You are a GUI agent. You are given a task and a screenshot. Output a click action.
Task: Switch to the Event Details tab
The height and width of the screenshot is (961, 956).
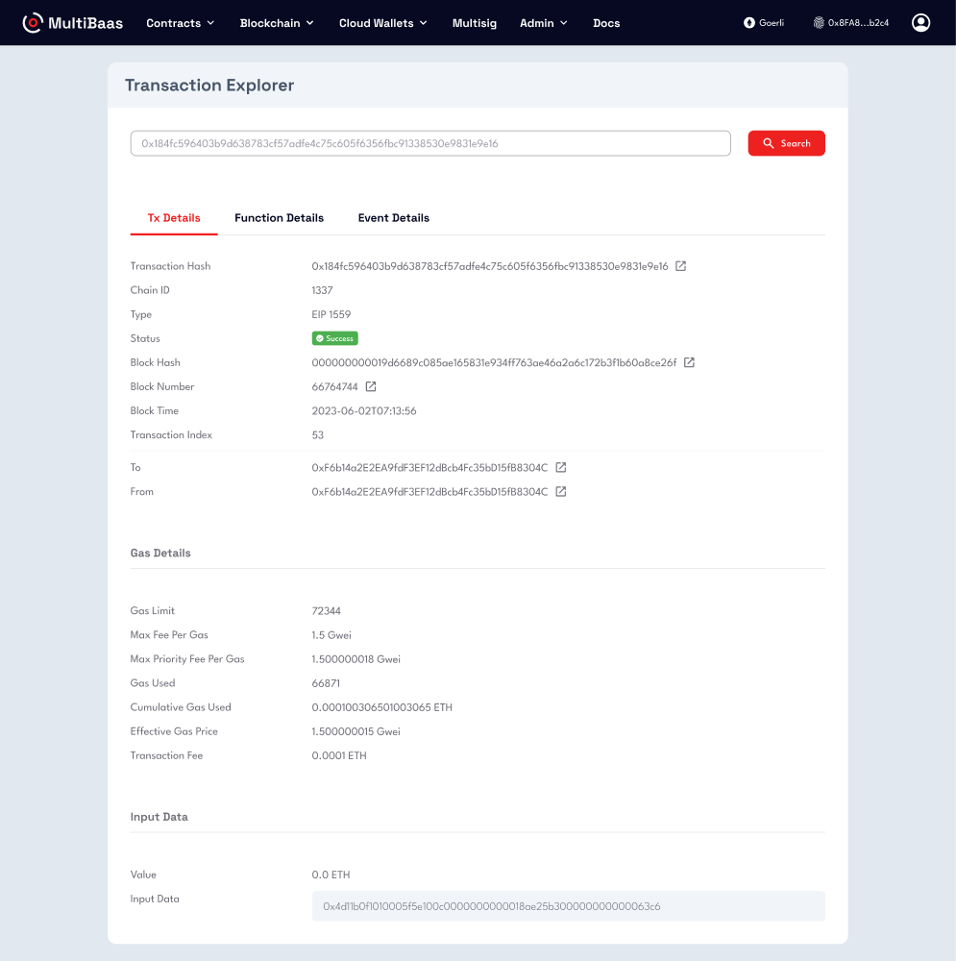393,218
